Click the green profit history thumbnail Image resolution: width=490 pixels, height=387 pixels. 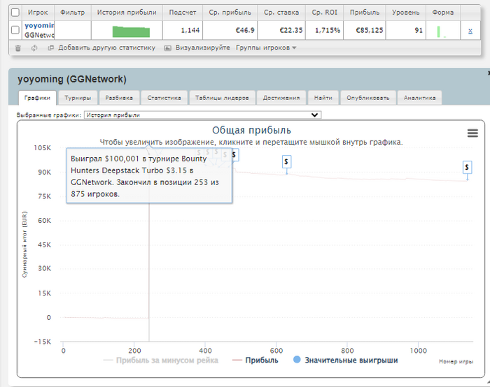tap(131, 32)
